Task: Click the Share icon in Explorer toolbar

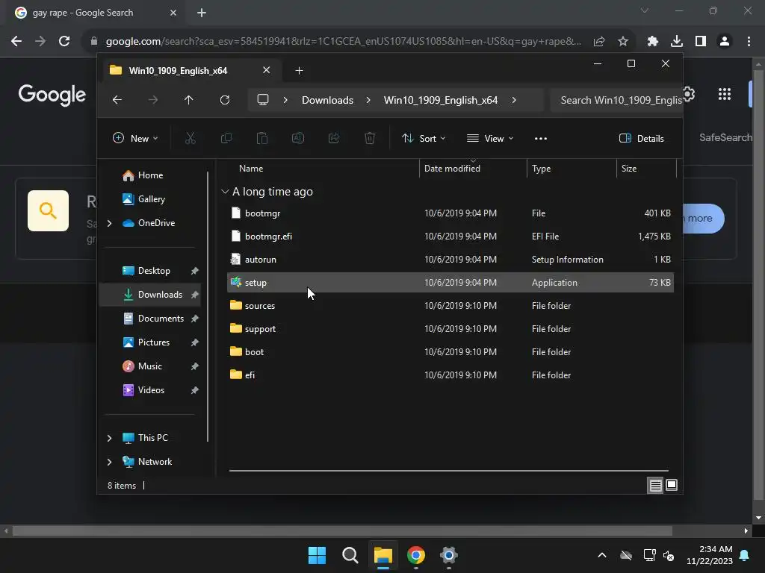Action: coord(334,138)
